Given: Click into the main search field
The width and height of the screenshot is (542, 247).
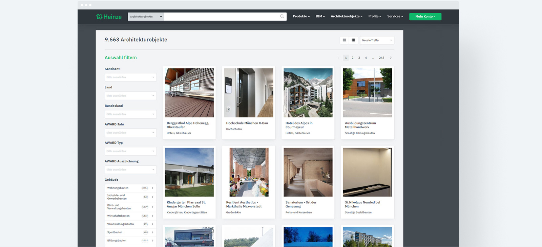Looking at the screenshot, I should pos(222,17).
